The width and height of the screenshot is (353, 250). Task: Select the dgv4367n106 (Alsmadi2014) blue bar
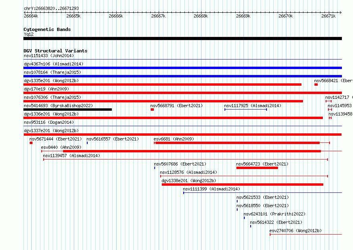182,68
